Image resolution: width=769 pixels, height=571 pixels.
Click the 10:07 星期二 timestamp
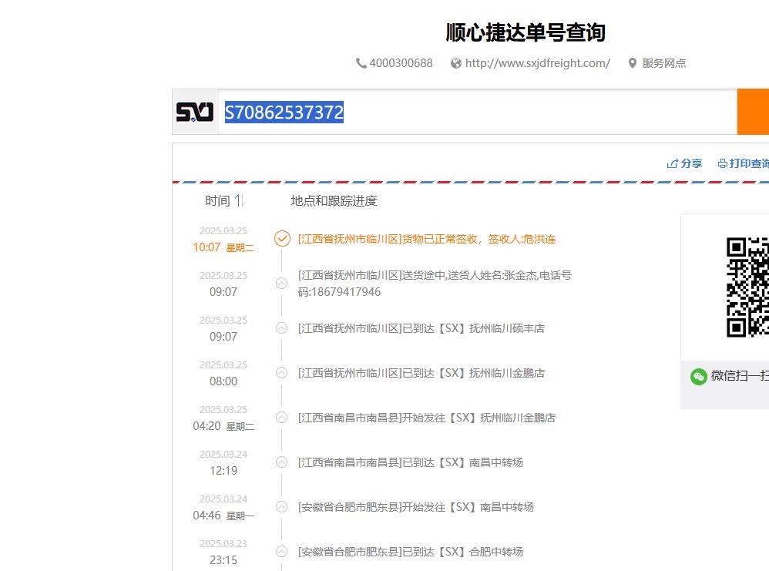tap(223, 247)
